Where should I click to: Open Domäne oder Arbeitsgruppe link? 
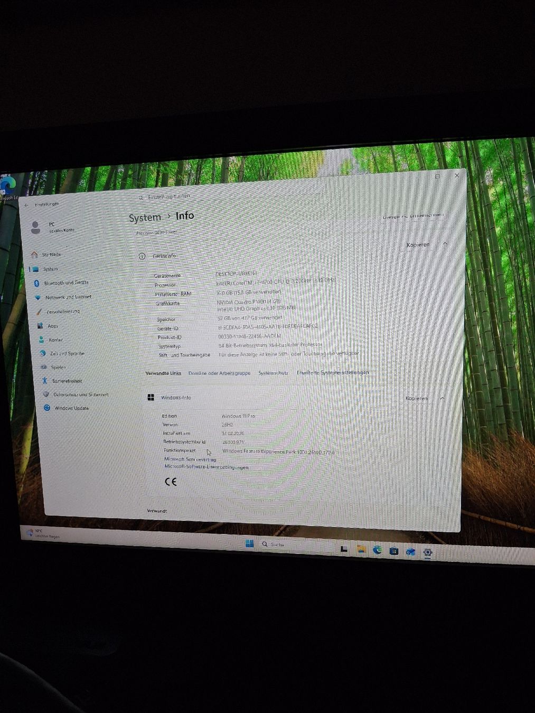pyautogui.click(x=219, y=373)
